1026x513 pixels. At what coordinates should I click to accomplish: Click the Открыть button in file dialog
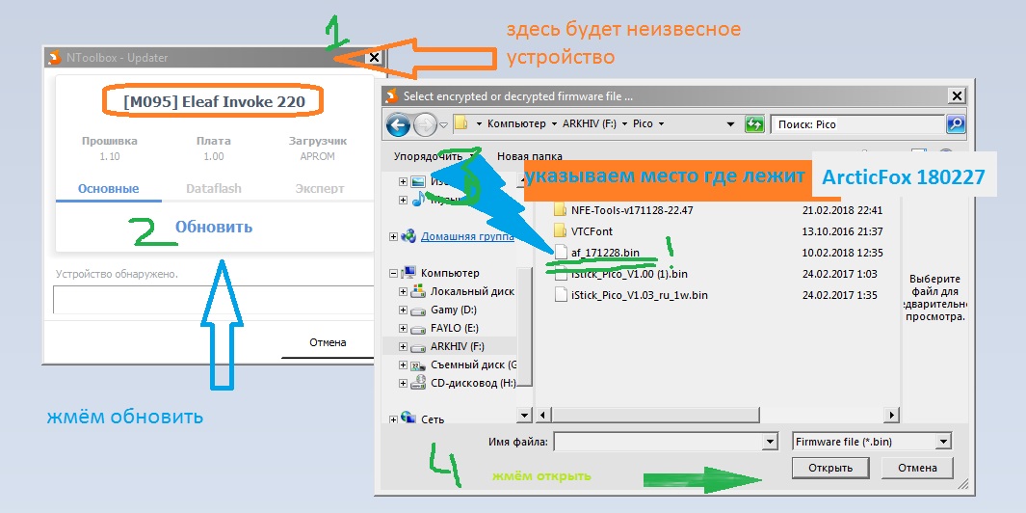click(x=830, y=468)
